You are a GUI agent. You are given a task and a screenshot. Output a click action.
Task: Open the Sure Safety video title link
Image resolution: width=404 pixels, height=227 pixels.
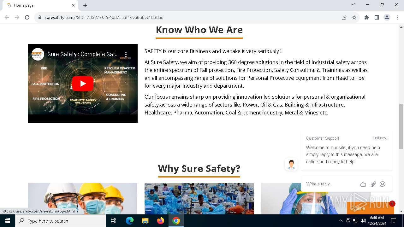click(x=83, y=54)
